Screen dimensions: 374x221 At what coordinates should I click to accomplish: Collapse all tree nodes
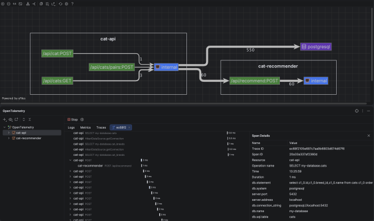[x=30, y=120]
